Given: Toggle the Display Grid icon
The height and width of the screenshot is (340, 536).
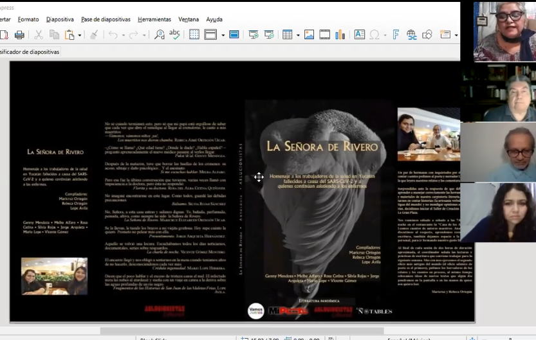Looking at the screenshot, I should 194,35.
